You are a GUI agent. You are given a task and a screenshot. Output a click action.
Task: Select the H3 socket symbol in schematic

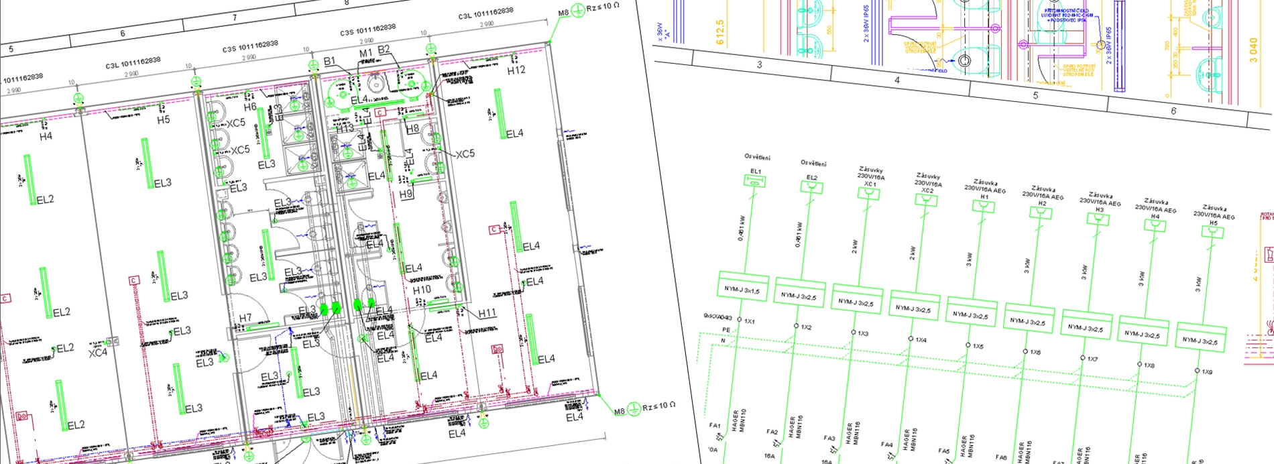coord(1097,219)
